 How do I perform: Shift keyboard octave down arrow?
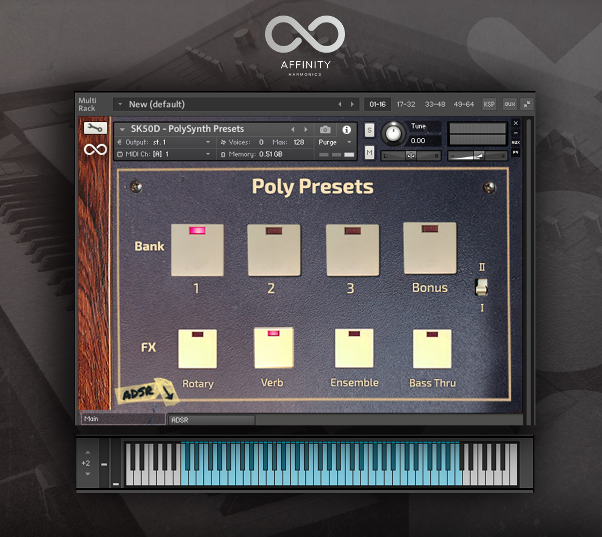(87, 474)
